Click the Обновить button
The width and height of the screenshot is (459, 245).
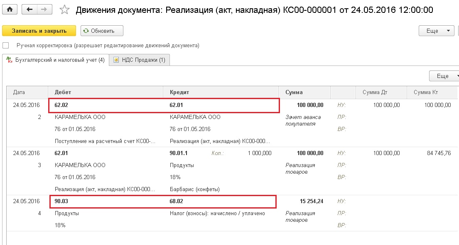point(102,31)
